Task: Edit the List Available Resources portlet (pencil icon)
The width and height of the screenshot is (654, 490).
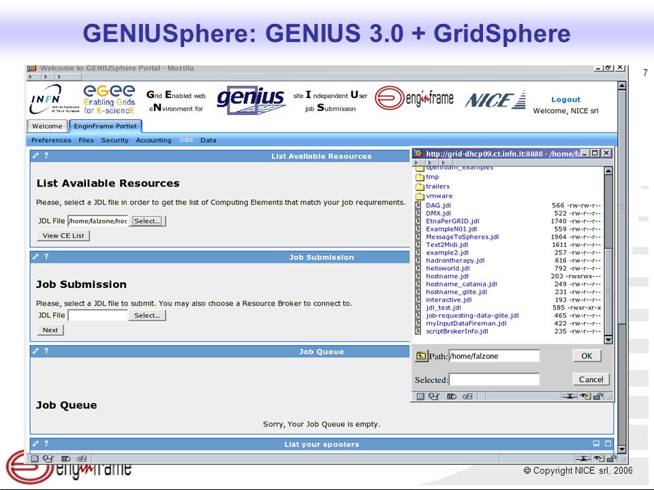Action: tap(36, 155)
